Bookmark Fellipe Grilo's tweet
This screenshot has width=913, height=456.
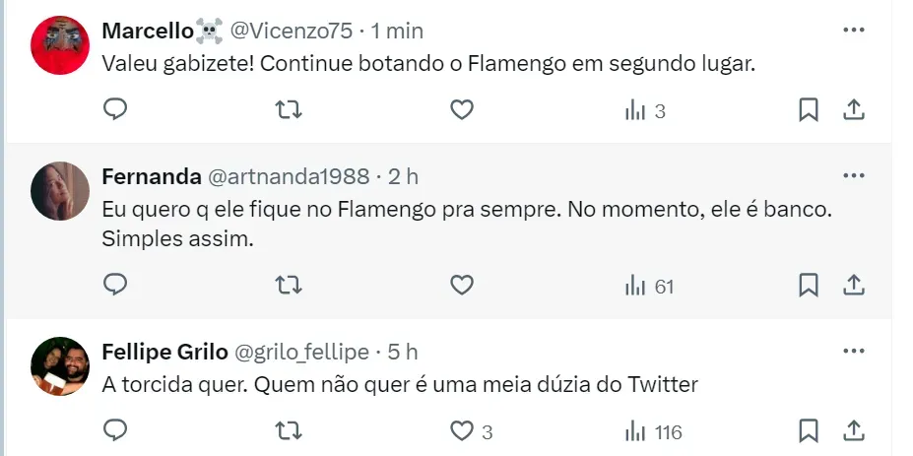(x=808, y=431)
